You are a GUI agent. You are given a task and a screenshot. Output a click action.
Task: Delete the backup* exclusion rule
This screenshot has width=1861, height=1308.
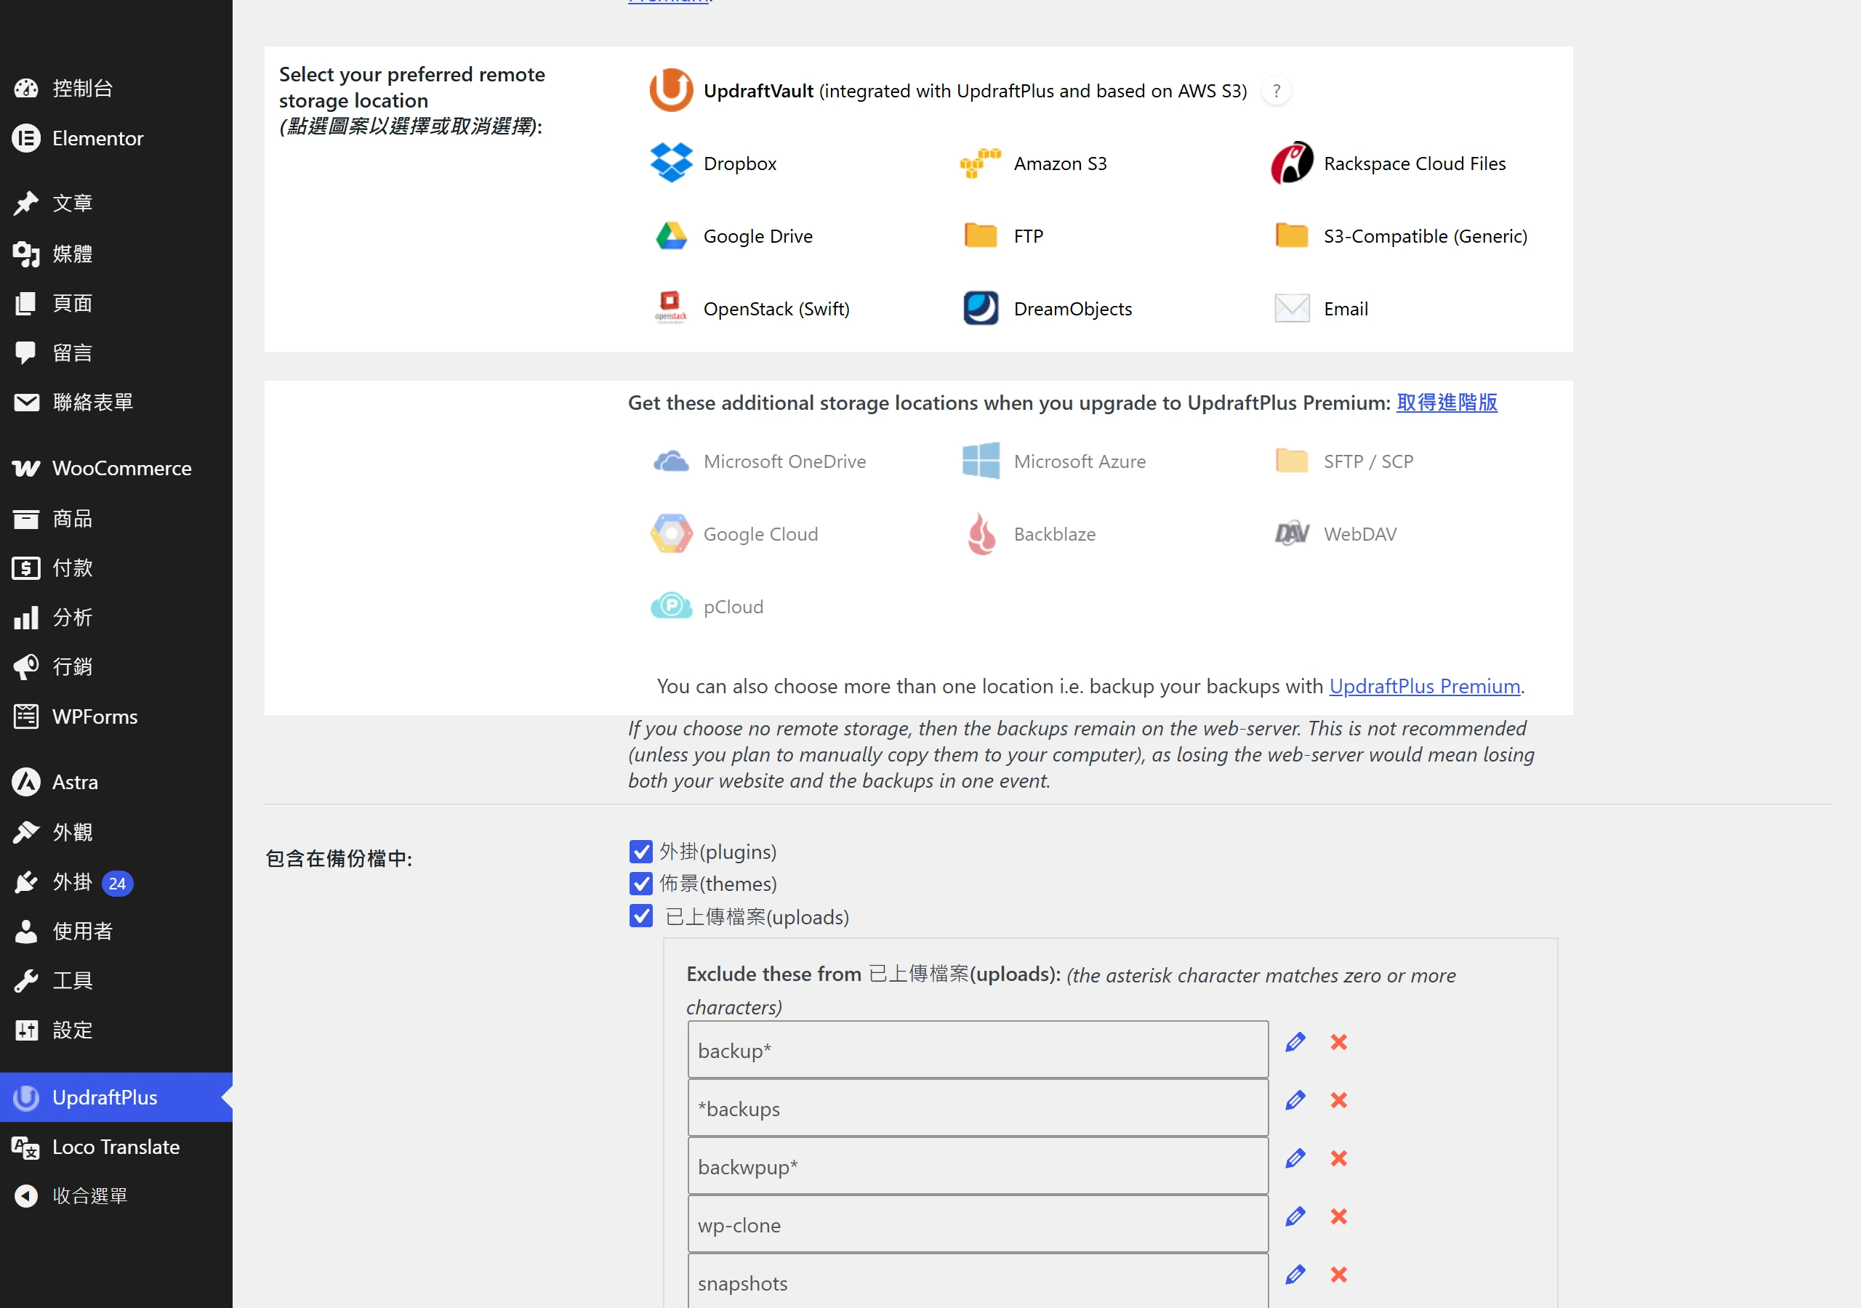coord(1339,1042)
